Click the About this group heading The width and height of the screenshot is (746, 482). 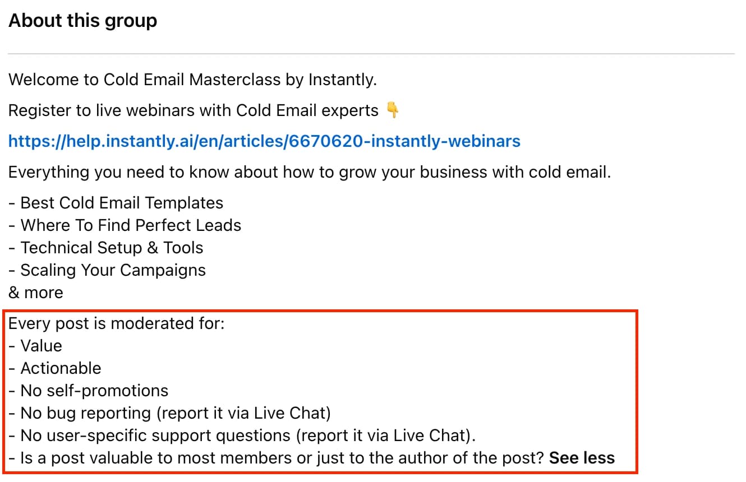click(82, 21)
